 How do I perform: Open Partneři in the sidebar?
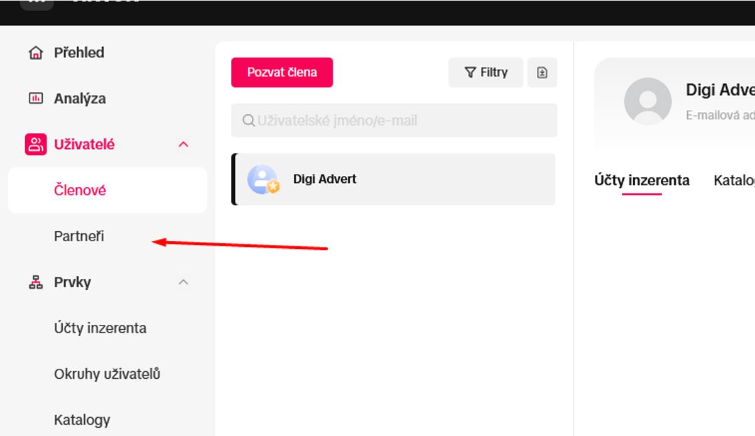pyautogui.click(x=79, y=237)
